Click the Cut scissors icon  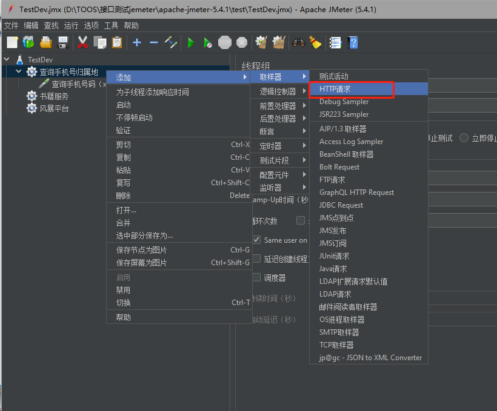[x=82, y=42]
